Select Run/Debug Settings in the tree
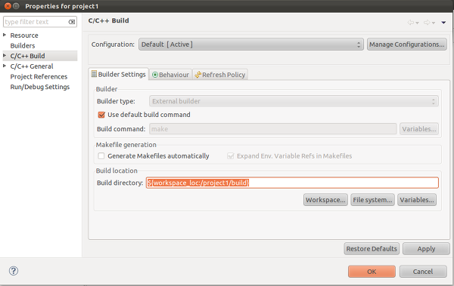454x286 pixels. [40, 87]
